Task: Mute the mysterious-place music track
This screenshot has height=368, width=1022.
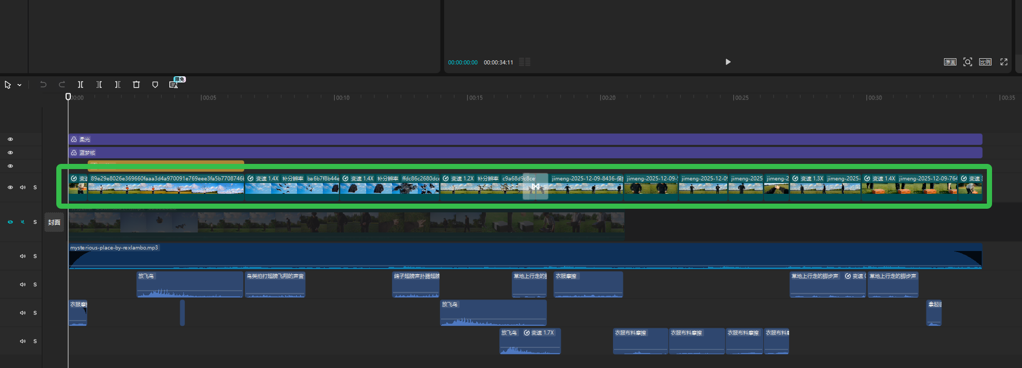Action: (23, 256)
